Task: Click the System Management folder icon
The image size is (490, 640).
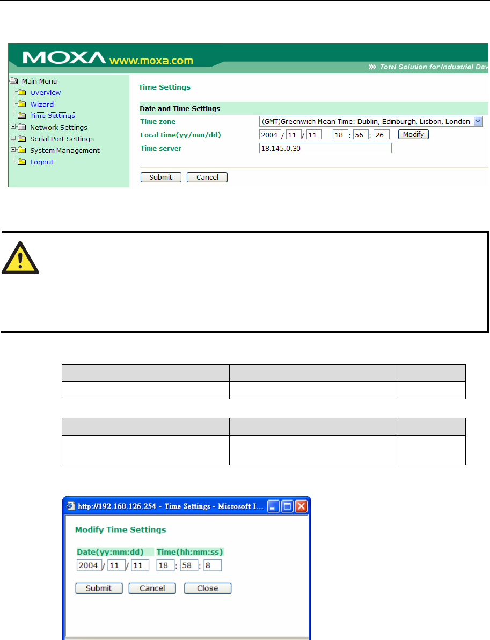Action: (22, 150)
